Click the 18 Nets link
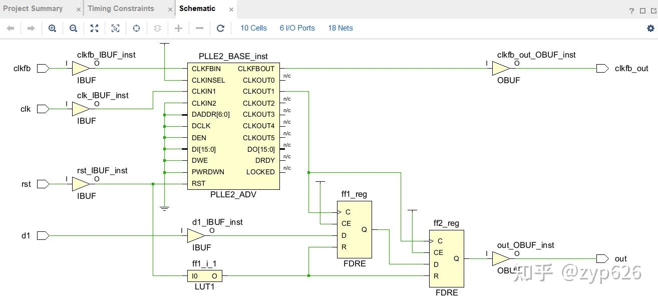This screenshot has height=302, width=658. (x=340, y=28)
